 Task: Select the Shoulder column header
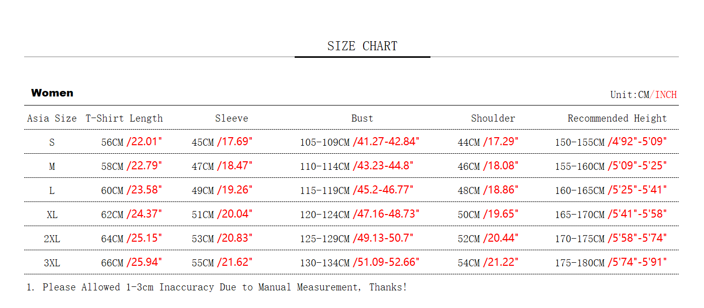pos(493,119)
